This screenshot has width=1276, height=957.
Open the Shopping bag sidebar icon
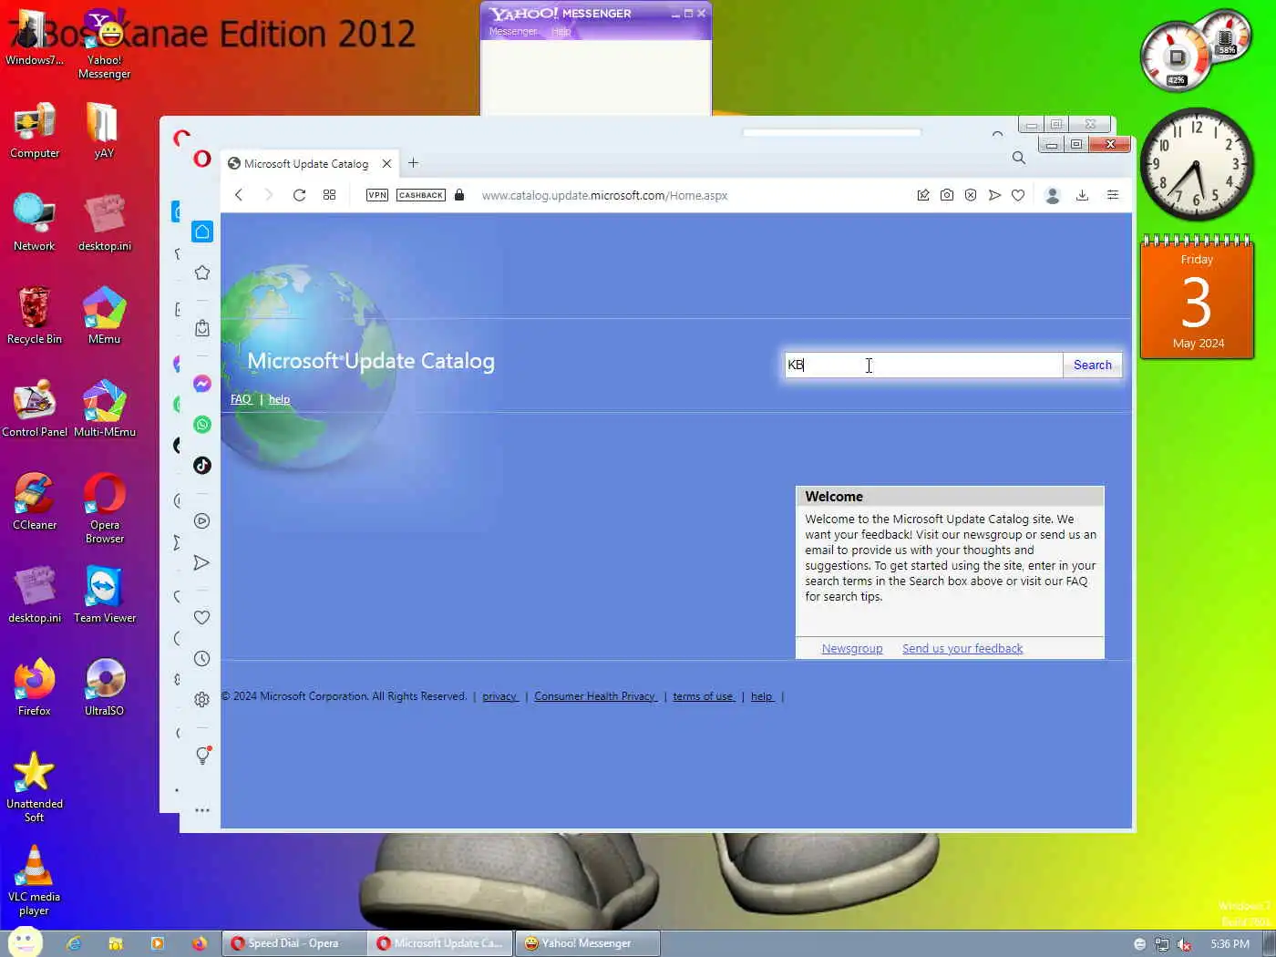(202, 328)
